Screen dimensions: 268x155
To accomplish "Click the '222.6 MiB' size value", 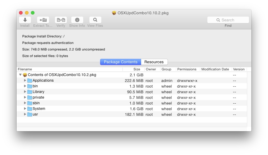I will point(134,81).
